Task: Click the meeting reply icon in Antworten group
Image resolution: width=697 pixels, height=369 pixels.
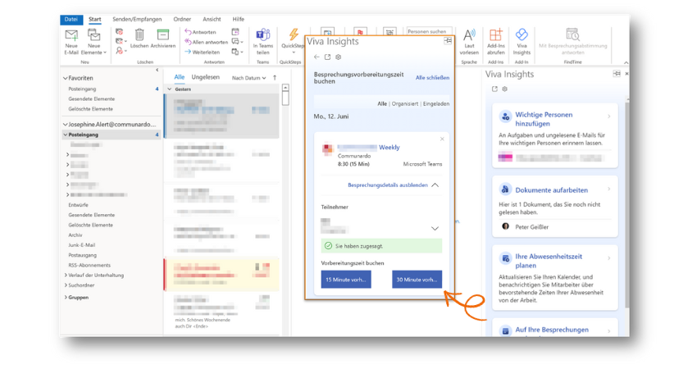Action: click(x=235, y=31)
